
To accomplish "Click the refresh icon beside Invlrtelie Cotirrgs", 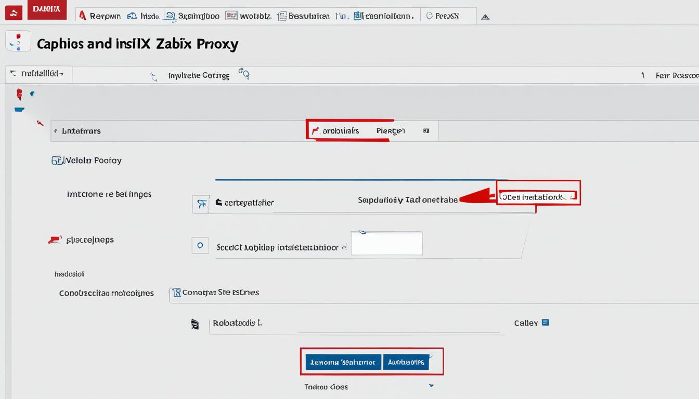I will [244, 74].
